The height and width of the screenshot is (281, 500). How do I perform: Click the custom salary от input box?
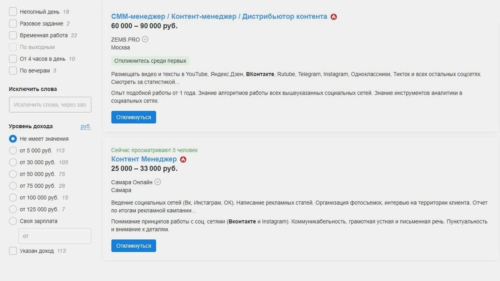pyautogui.click(x=55, y=236)
